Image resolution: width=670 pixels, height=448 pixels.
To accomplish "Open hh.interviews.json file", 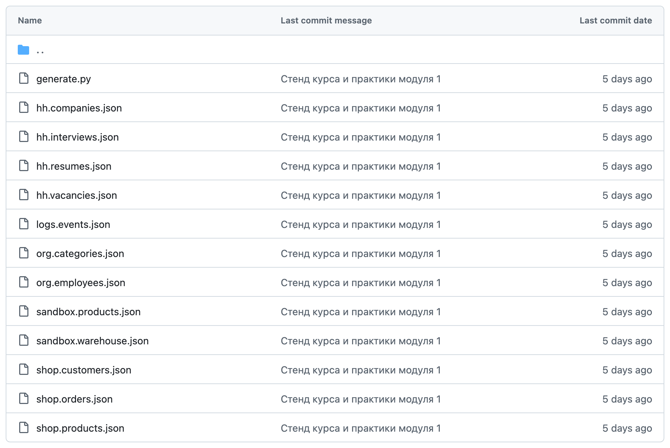I will pyautogui.click(x=77, y=137).
